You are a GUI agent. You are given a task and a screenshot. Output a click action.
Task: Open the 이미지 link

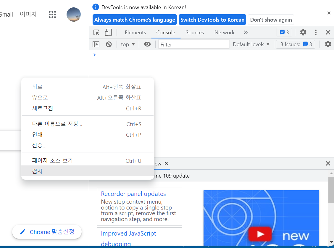(28, 14)
